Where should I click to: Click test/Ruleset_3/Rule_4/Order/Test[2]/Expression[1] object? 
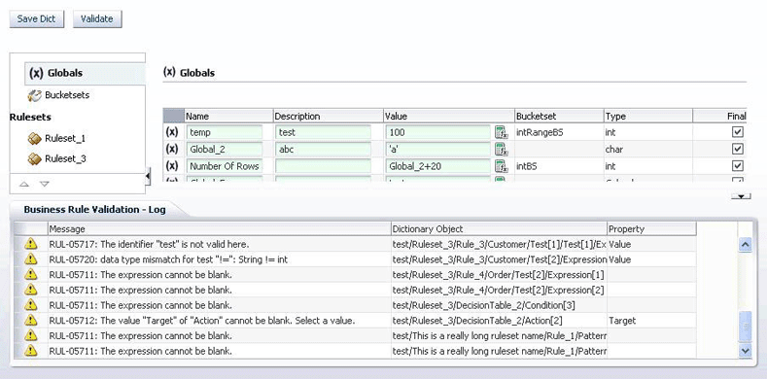[499, 275]
